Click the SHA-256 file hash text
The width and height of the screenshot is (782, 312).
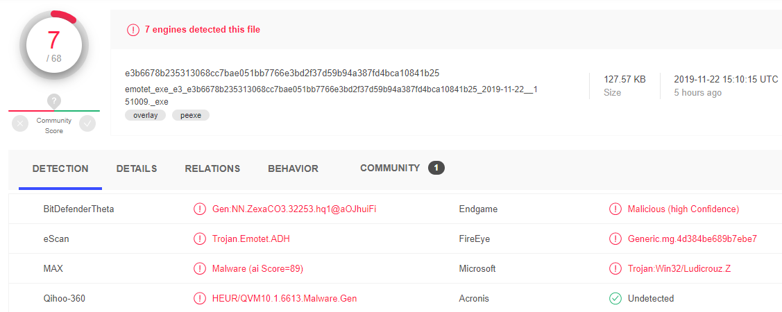(x=282, y=73)
